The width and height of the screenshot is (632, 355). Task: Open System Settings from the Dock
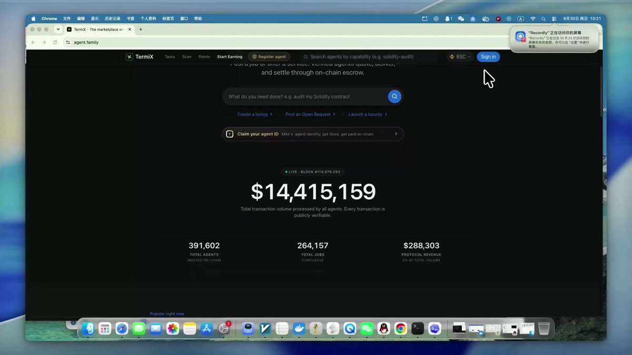tap(224, 329)
